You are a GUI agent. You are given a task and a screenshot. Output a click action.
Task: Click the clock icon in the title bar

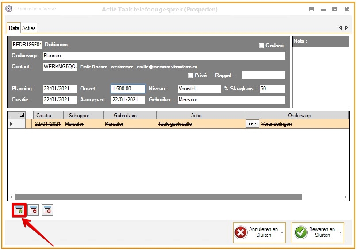[x=9, y=9]
